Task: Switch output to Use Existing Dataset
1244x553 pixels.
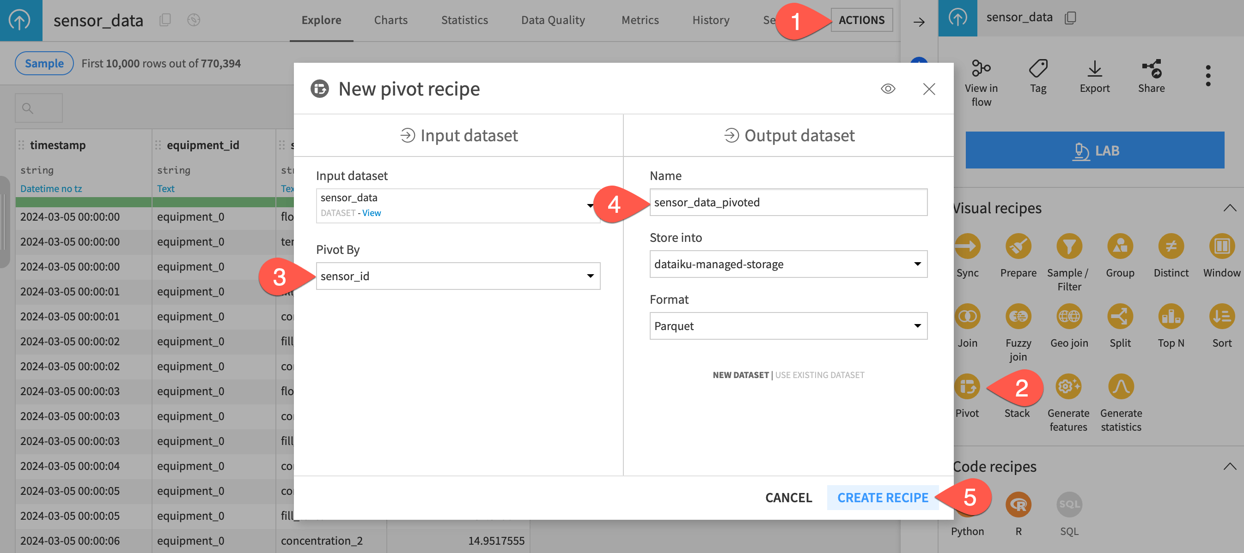Action: pyautogui.click(x=819, y=374)
